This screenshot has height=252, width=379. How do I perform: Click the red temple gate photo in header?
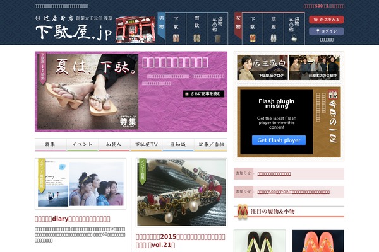tap(135, 30)
